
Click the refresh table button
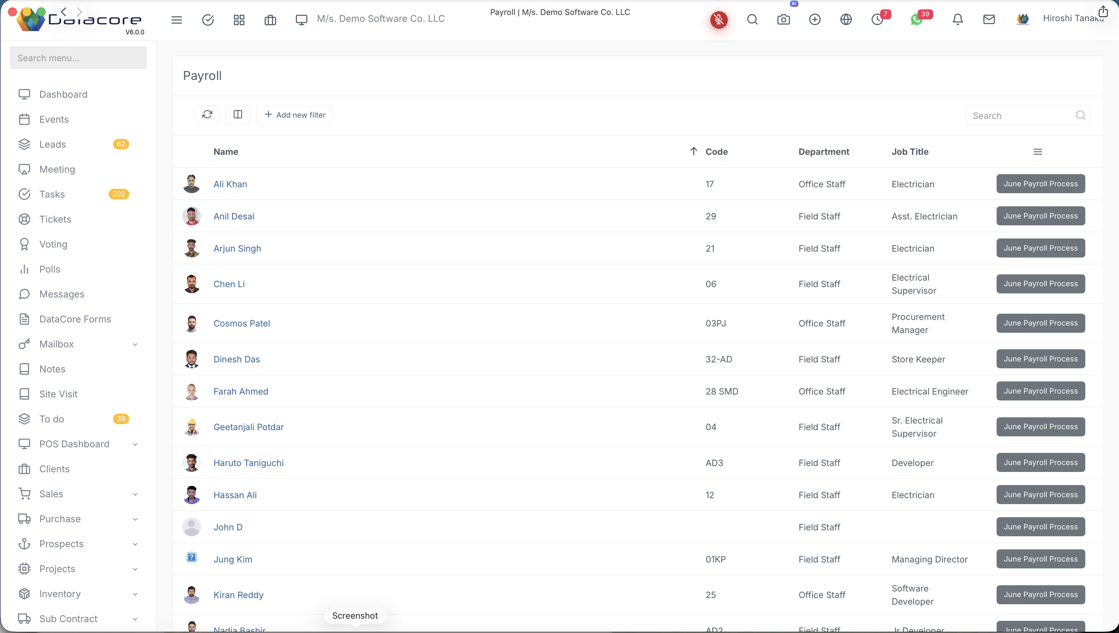(x=207, y=115)
